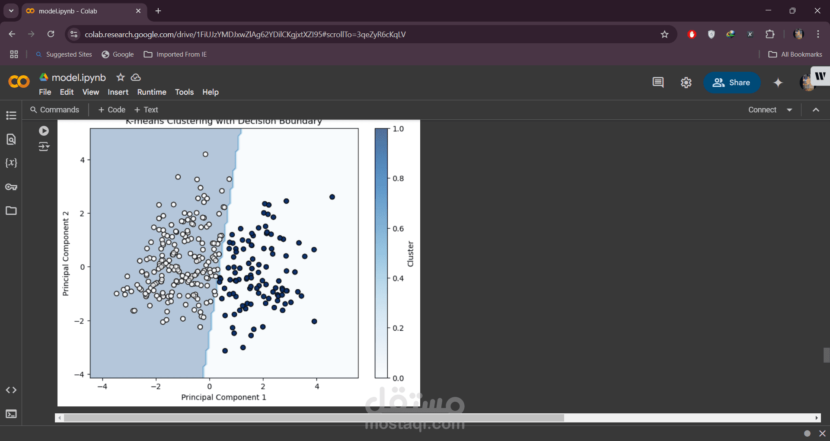Open the browser Extensions puzzle icon
Screen dimensions: 830x441
(x=770, y=34)
